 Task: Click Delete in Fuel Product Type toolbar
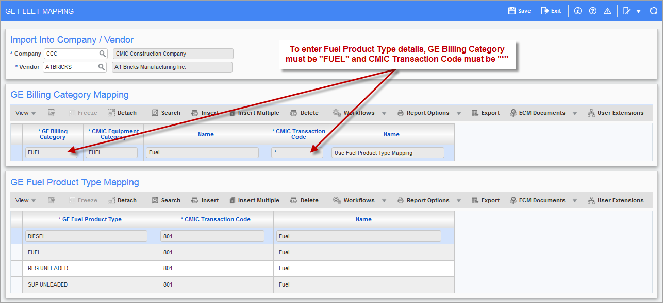[304, 200]
